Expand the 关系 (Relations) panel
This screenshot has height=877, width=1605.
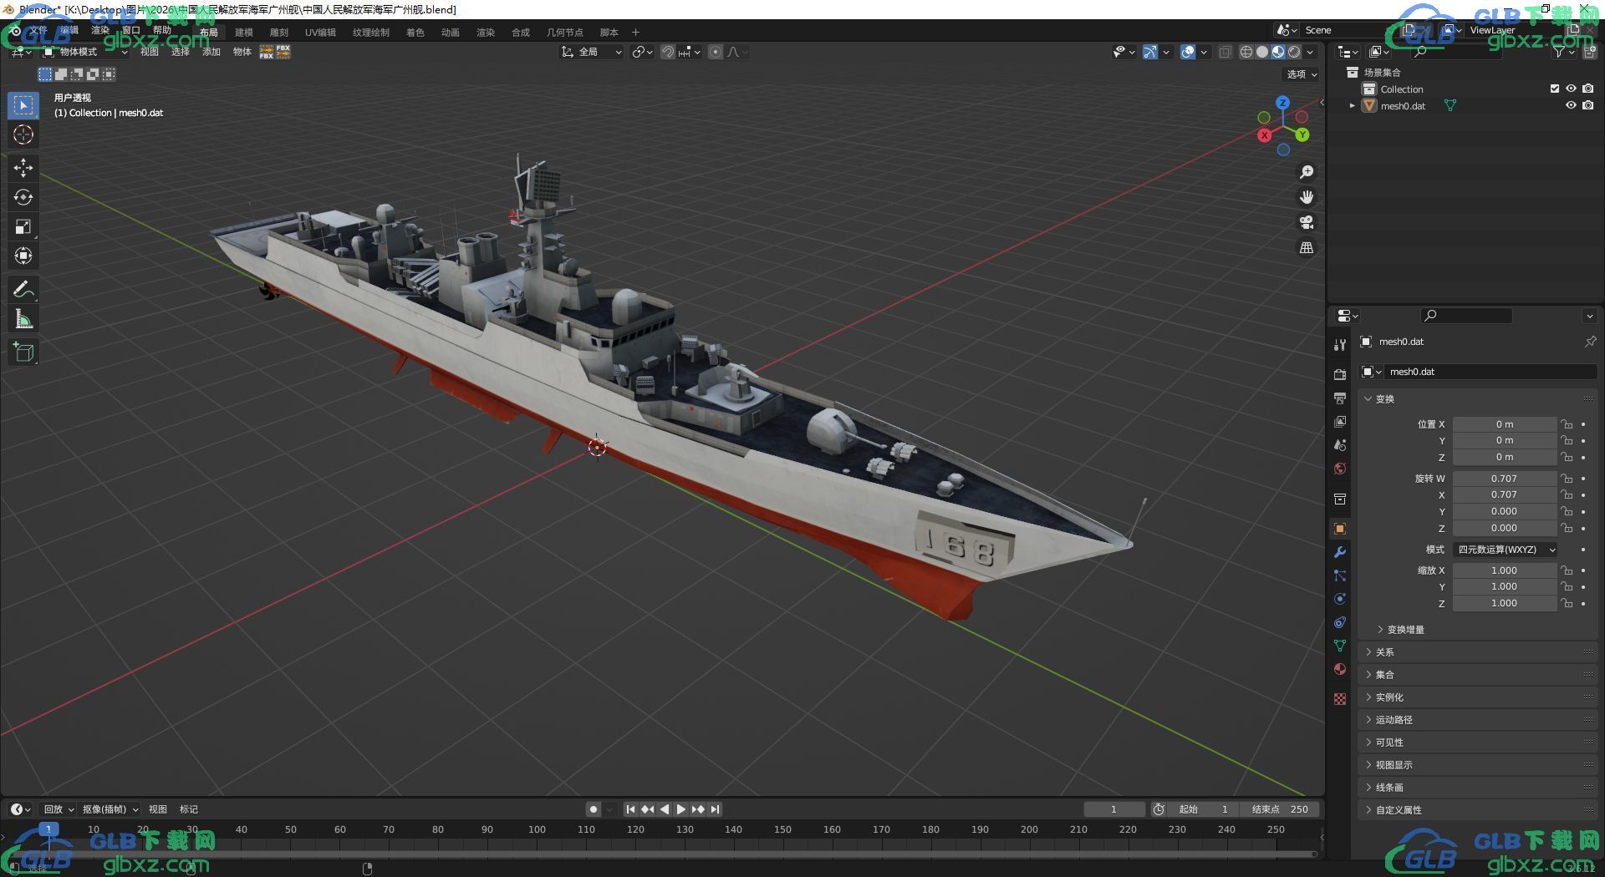pyautogui.click(x=1478, y=652)
